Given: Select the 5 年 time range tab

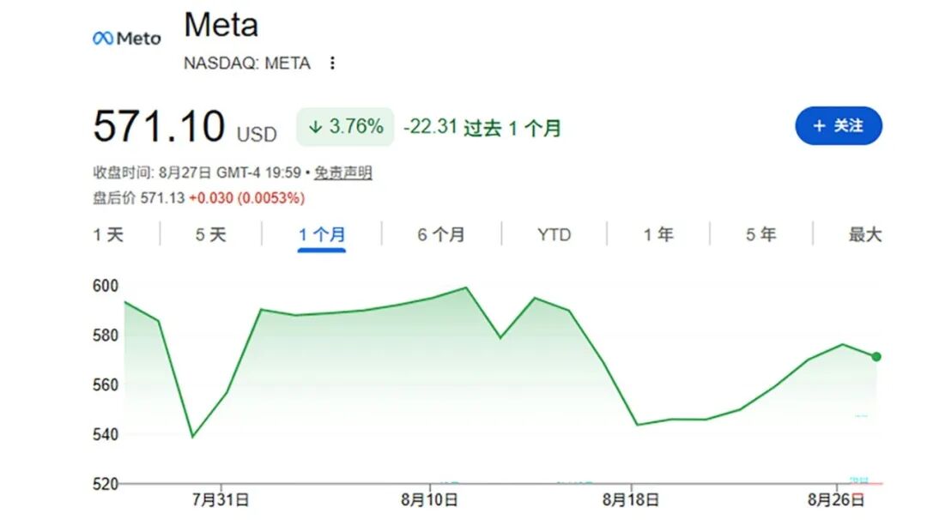Looking at the screenshot, I should point(760,234).
